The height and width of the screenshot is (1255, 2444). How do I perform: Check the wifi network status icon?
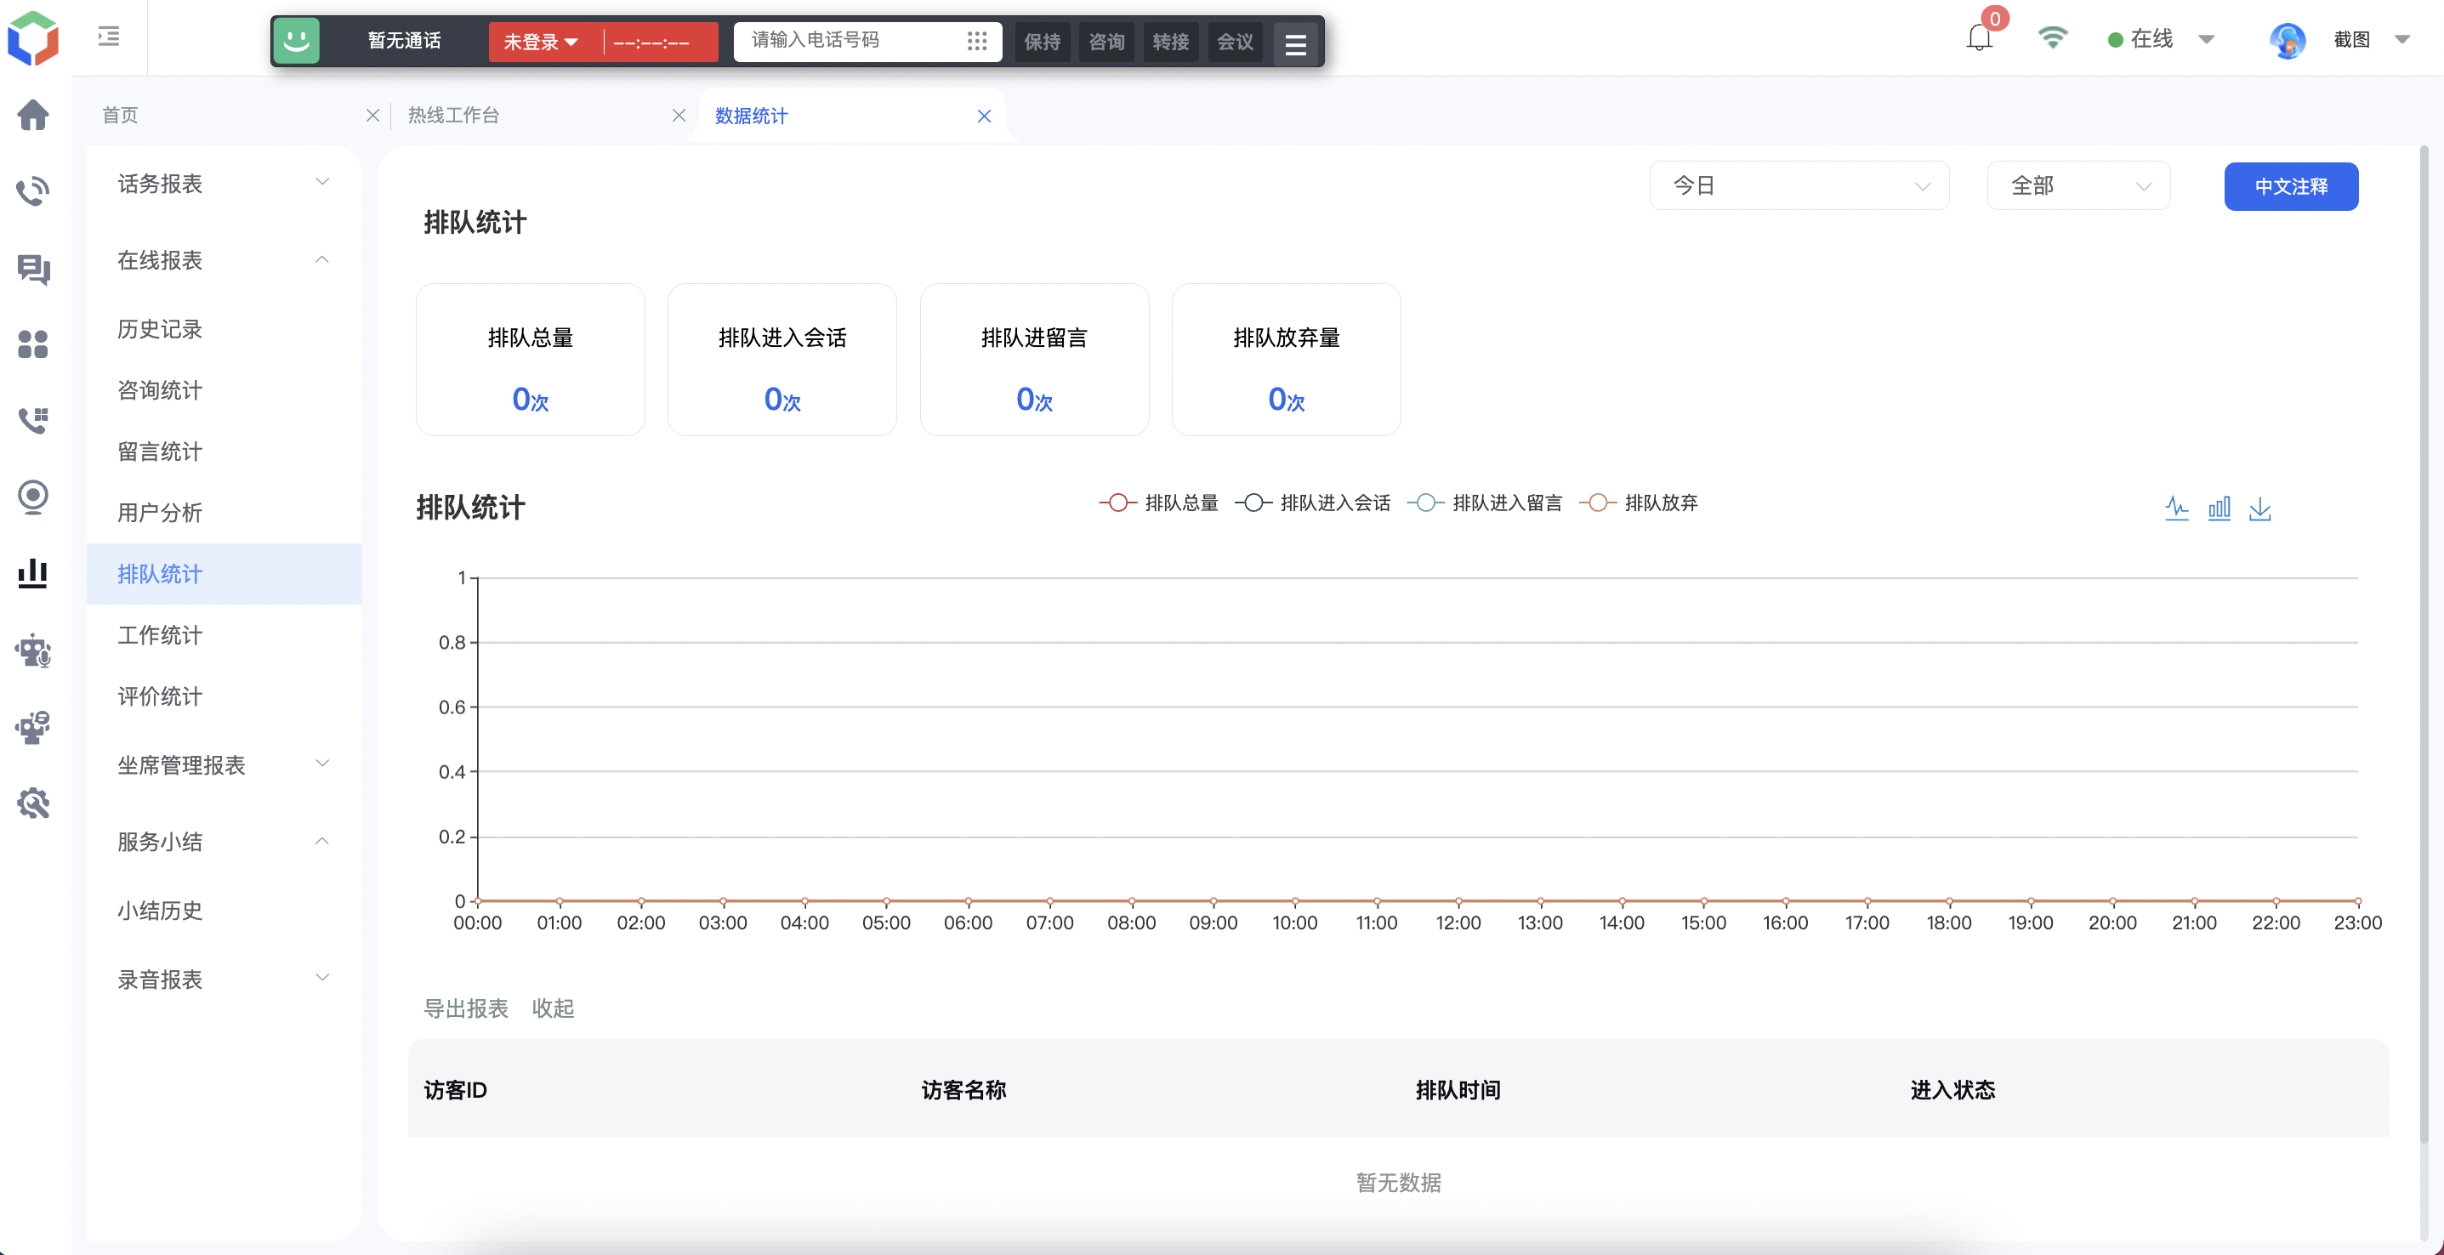(x=2052, y=38)
